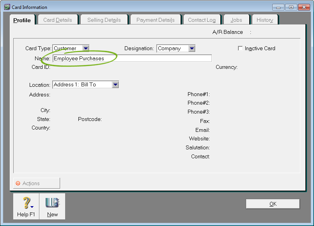Enable the Inactive Card checkbox
Image resolution: width=314 pixels, height=226 pixels.
tap(240, 48)
